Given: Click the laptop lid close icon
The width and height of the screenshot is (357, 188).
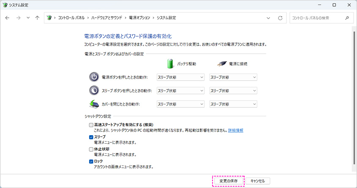Looking at the screenshot, I should pos(93,104).
